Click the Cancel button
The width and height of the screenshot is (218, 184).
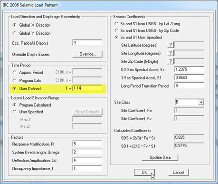click(179, 172)
